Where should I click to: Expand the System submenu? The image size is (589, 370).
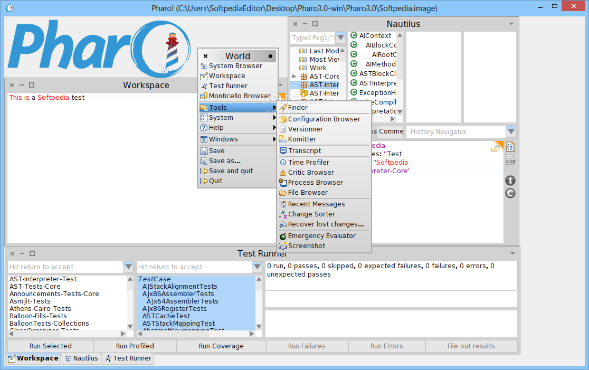point(238,118)
